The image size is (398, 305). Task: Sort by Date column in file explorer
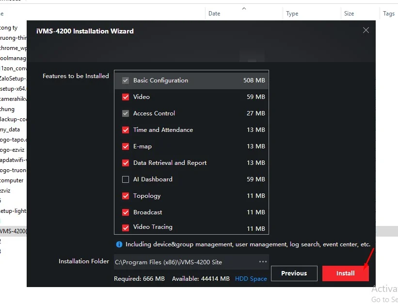point(214,14)
